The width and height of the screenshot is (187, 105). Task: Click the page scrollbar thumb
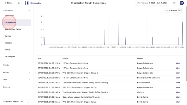point(186,43)
